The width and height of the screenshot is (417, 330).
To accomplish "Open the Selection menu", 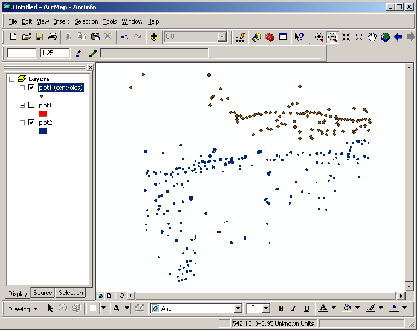I will (86, 21).
